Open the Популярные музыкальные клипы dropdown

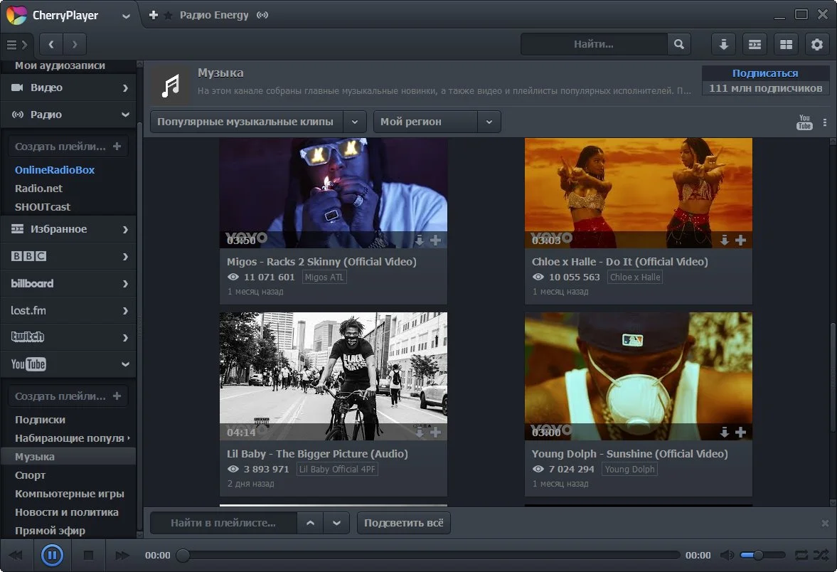[x=258, y=122]
